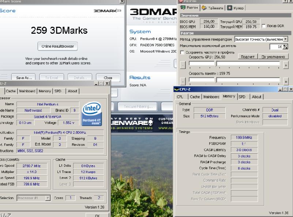Click CPU-Z icon in right title bar
Viewport: 293px width, 217px height.
(177, 89)
